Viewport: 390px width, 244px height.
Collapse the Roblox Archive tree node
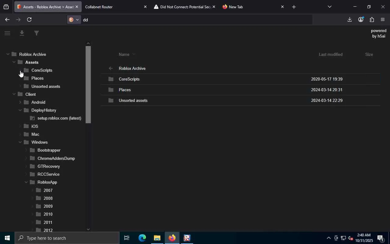coord(8,54)
